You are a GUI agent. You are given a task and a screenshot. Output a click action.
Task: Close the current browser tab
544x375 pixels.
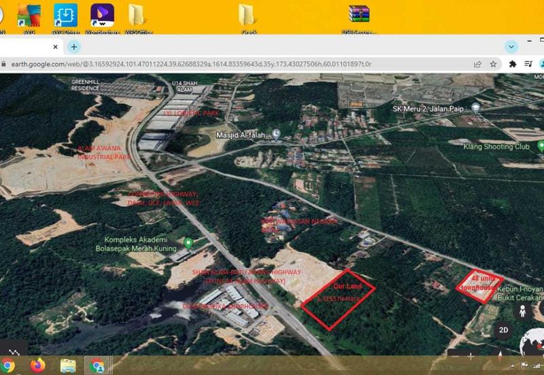56,47
